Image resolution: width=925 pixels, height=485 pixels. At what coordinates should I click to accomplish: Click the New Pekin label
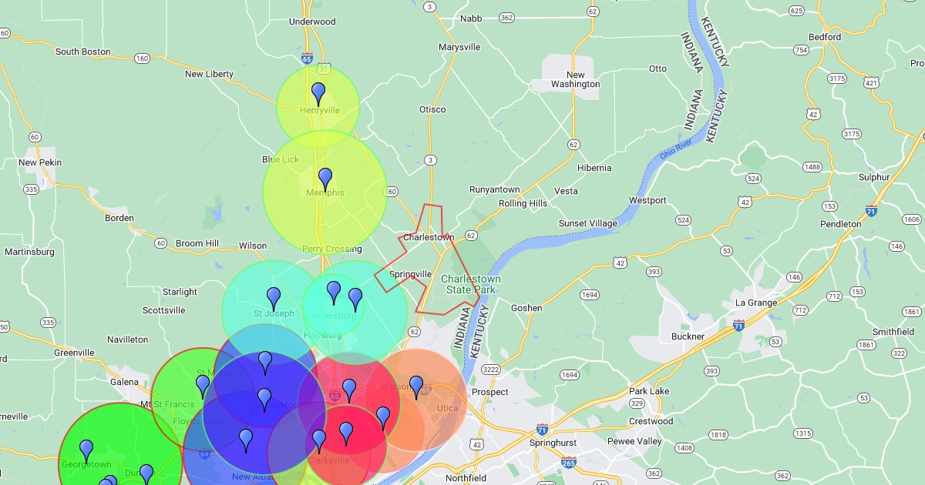[40, 162]
